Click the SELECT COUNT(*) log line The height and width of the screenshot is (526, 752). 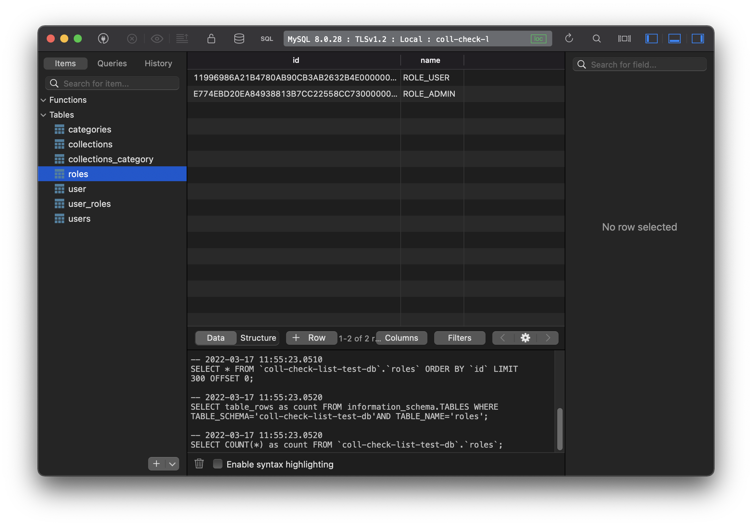[347, 445]
